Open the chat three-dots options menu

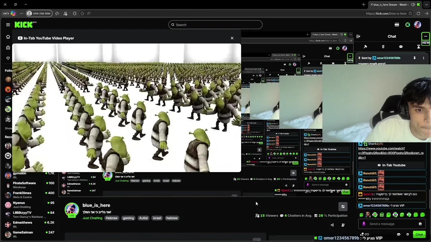click(426, 36)
